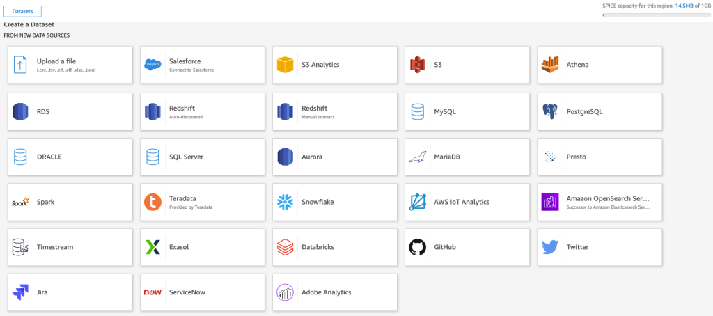Click the SPICE capacity progress bar

click(656, 15)
